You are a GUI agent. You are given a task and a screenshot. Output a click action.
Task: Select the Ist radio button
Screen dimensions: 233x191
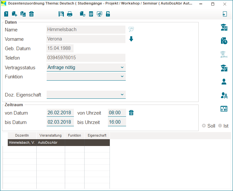click(220, 126)
